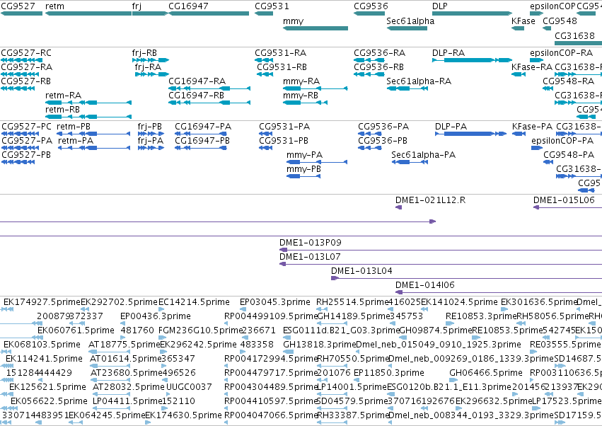
Task: Click the DME1-021L12.R clone marker
Action: point(398,207)
